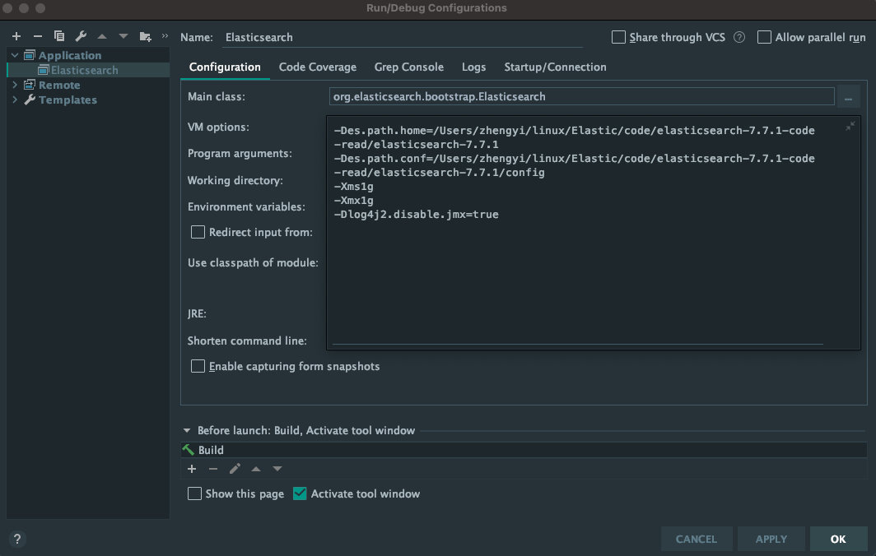Move the configuration down in the top toolbar
Viewport: 876px width, 556px height.
pyautogui.click(x=123, y=36)
